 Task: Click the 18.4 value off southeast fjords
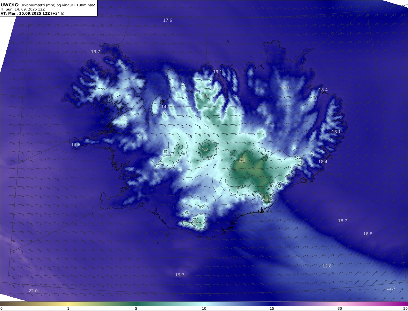tap(323, 162)
